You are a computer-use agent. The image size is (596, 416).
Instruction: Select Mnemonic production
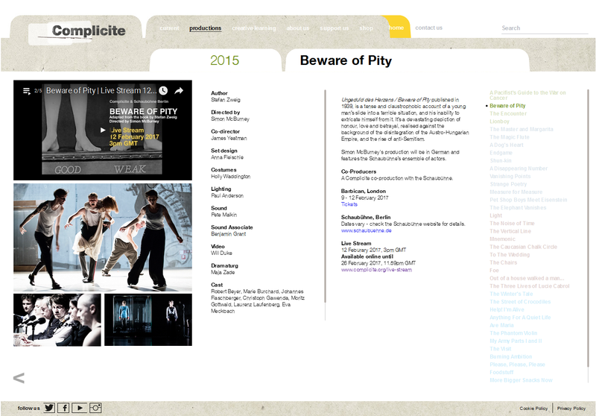click(502, 239)
